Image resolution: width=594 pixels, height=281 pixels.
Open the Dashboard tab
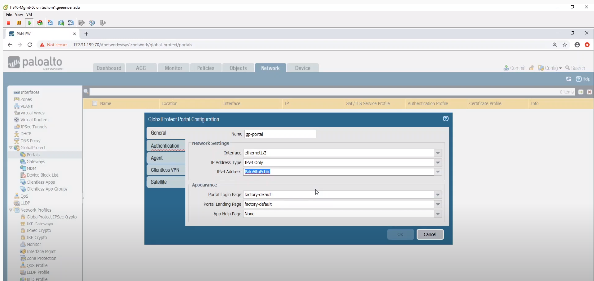point(109,68)
